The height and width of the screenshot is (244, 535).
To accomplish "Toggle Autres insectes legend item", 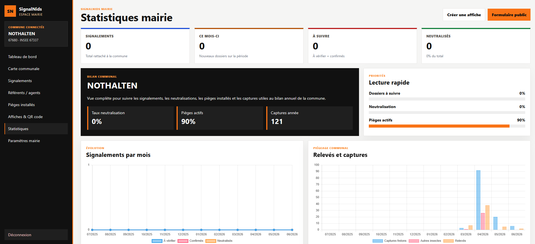I will point(425,241).
